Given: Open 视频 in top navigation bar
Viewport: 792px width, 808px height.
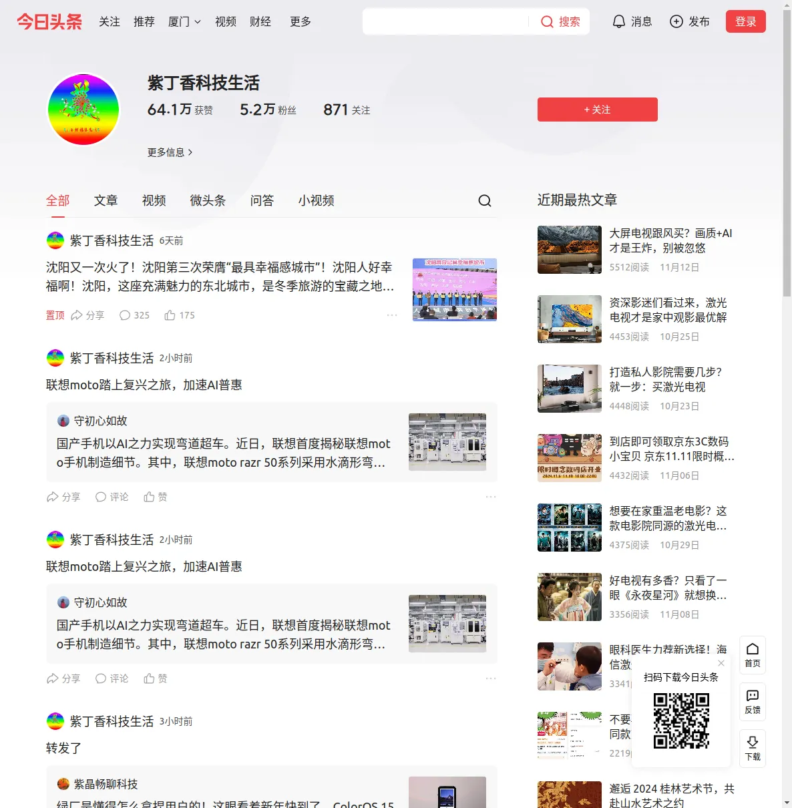Looking at the screenshot, I should (226, 21).
